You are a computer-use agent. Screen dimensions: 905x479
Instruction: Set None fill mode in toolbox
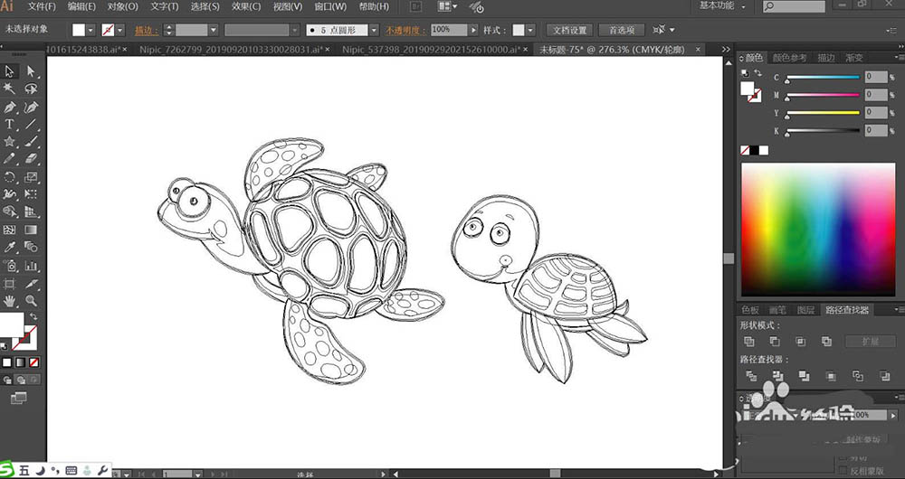(x=34, y=362)
